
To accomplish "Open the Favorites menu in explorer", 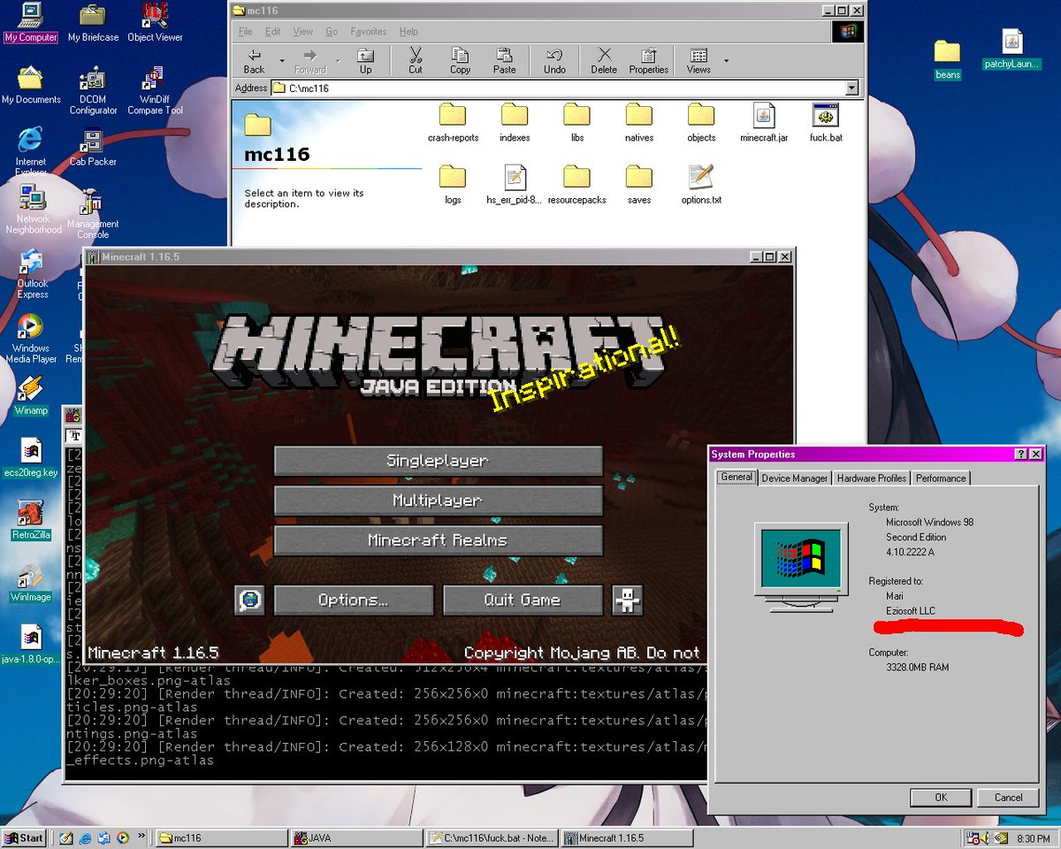I will (x=369, y=32).
